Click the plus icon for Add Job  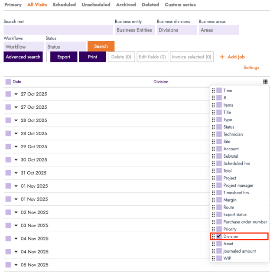(x=222, y=57)
